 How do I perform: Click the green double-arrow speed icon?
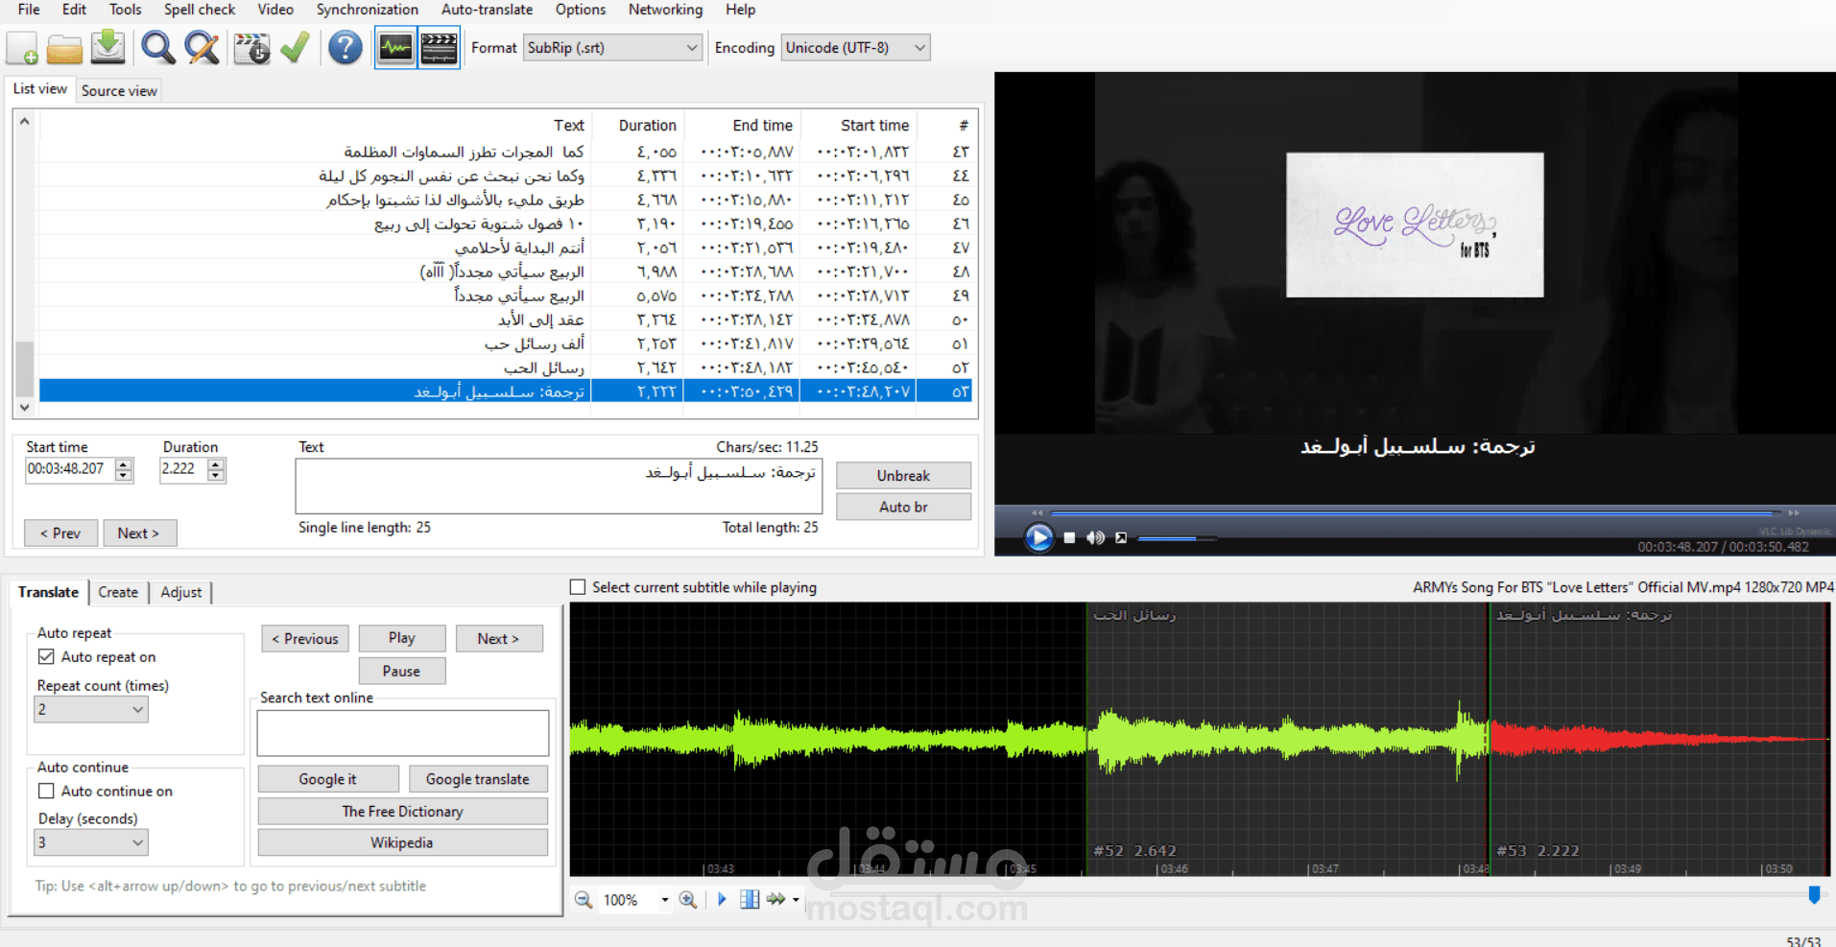click(x=775, y=899)
